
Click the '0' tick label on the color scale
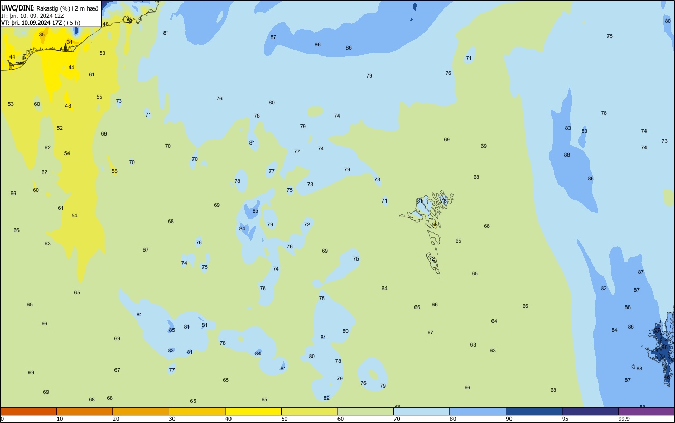point(2,419)
